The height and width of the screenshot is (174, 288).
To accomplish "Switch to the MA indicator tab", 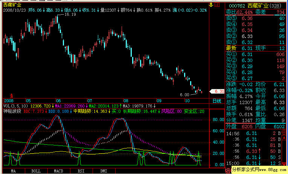I will click(14, 171).
